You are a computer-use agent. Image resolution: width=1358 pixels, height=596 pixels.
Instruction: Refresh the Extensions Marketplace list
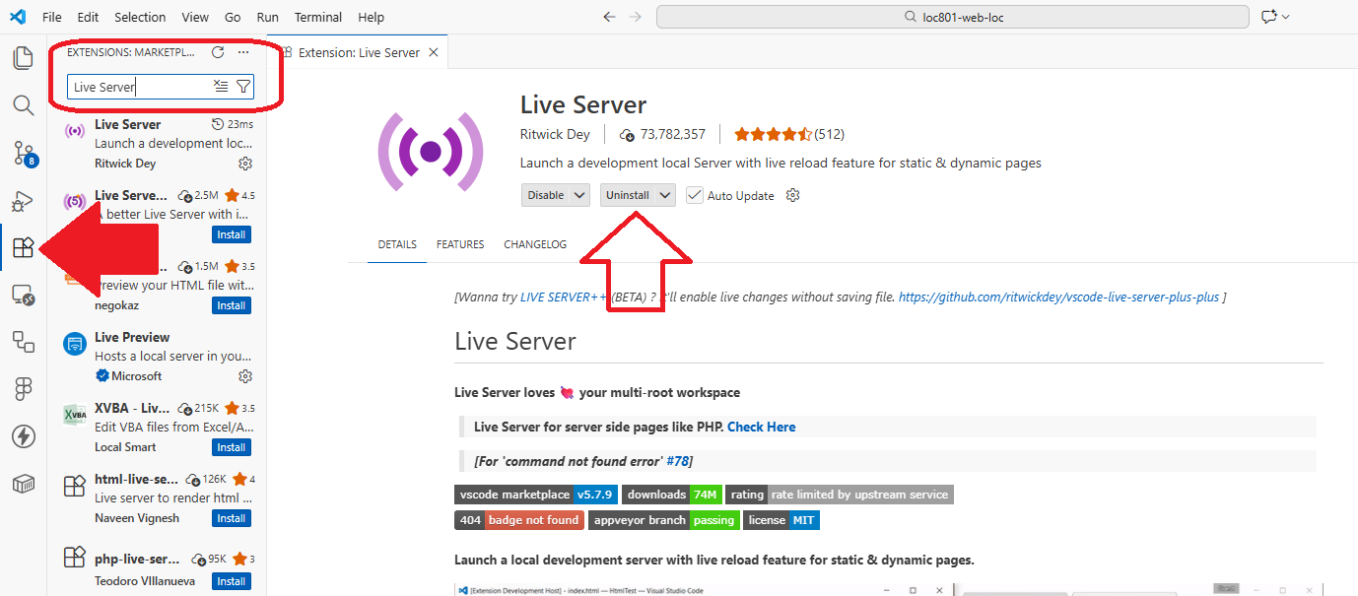(218, 52)
